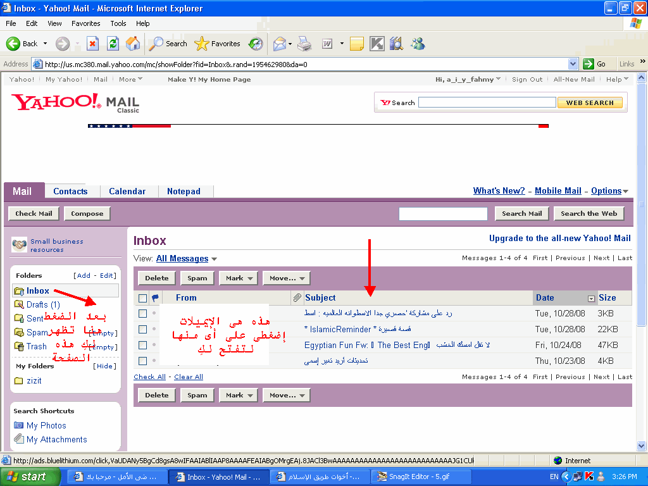Expand the More menu in Yahoo bar
The image size is (648, 486).
tap(131, 79)
